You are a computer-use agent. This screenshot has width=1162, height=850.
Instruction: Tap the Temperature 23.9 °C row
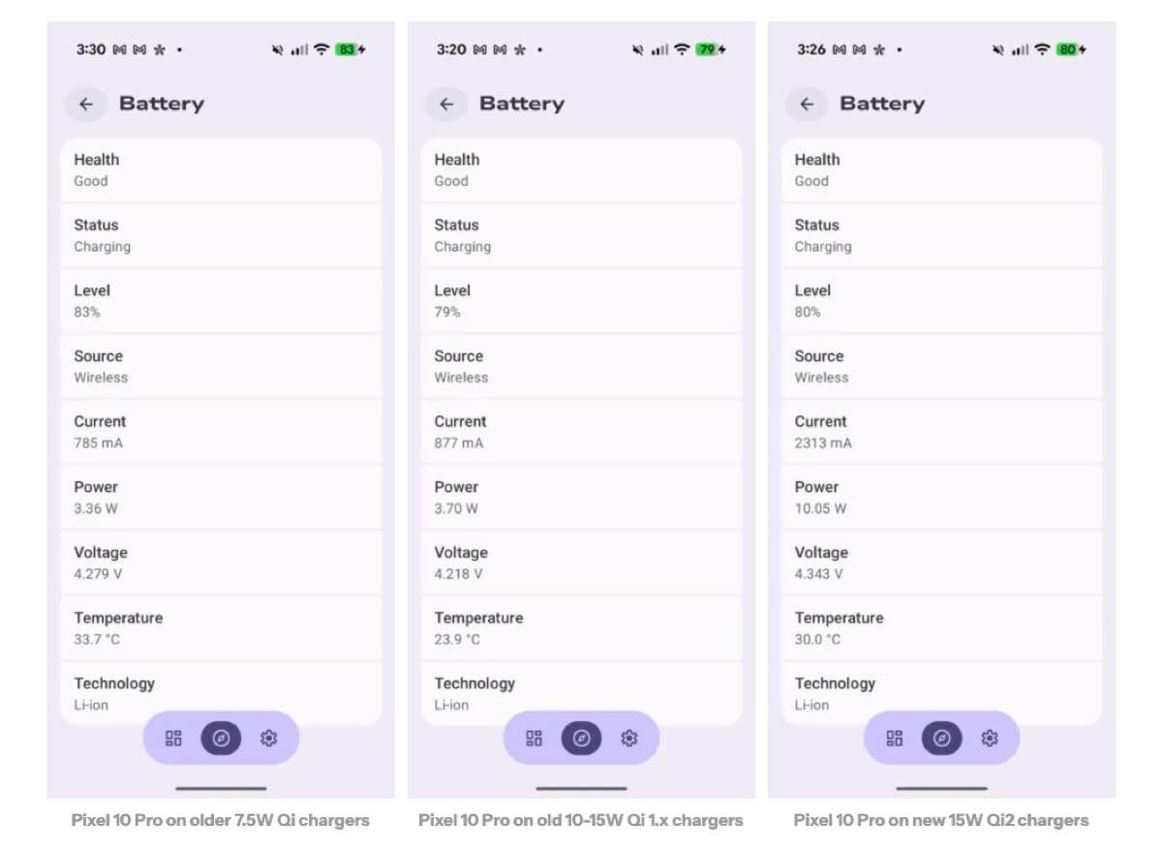point(581,628)
